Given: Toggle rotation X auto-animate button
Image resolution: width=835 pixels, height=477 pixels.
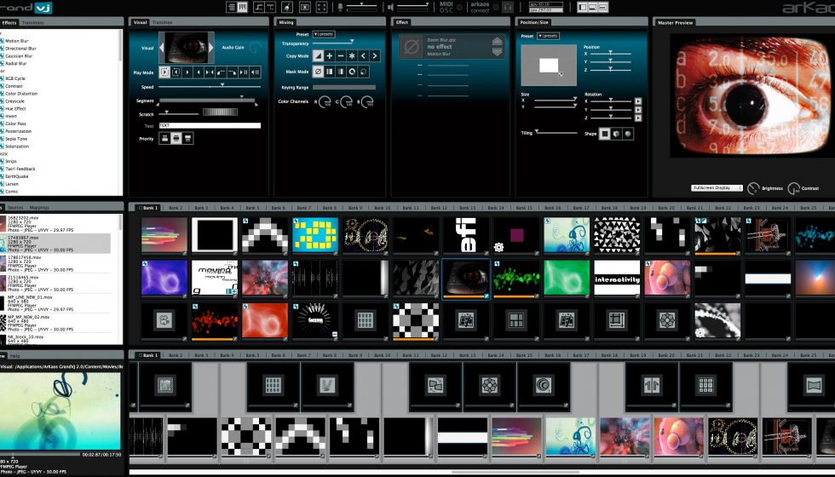Looking at the screenshot, I should (x=638, y=101).
